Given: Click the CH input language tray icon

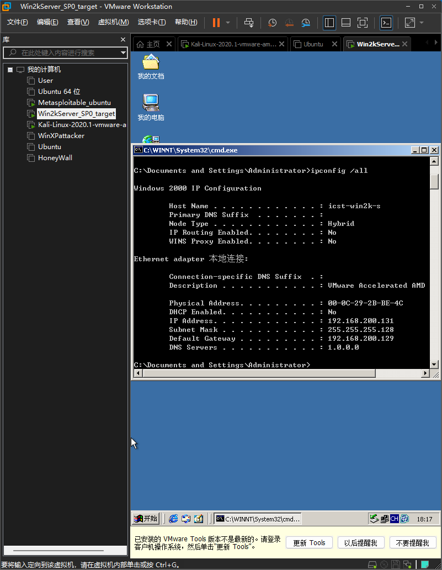Looking at the screenshot, I should tap(395, 519).
